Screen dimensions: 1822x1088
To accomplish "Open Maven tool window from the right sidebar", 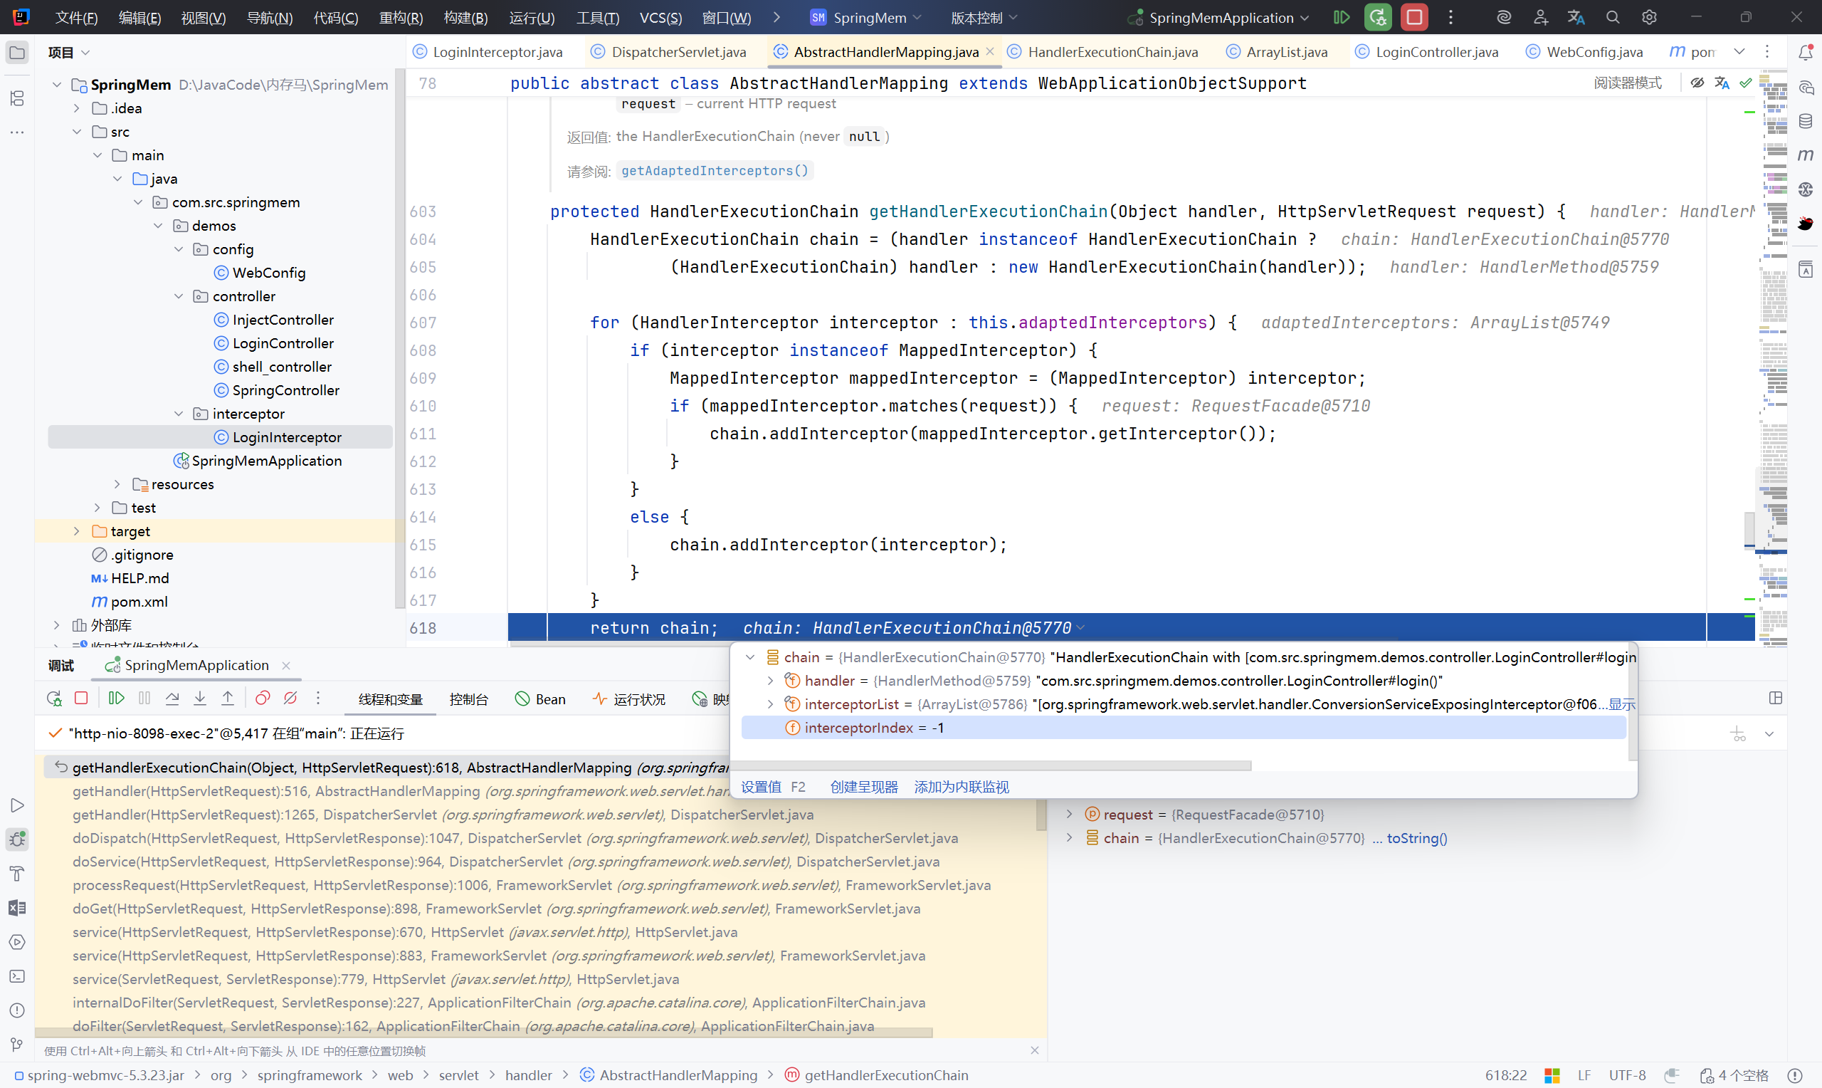I will [x=1805, y=155].
